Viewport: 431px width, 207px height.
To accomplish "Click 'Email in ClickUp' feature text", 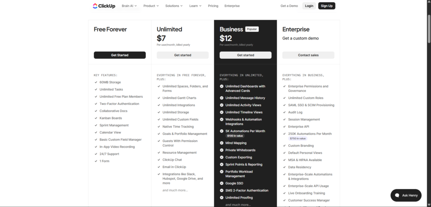I will (174, 167).
